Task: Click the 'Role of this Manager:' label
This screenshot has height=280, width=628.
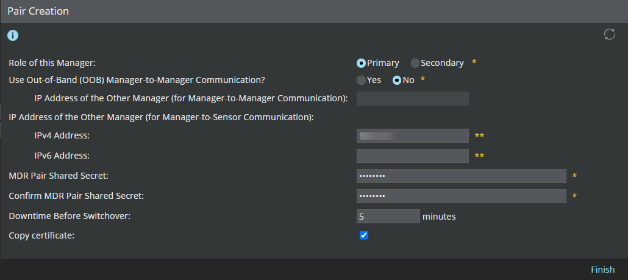Action: (x=52, y=63)
